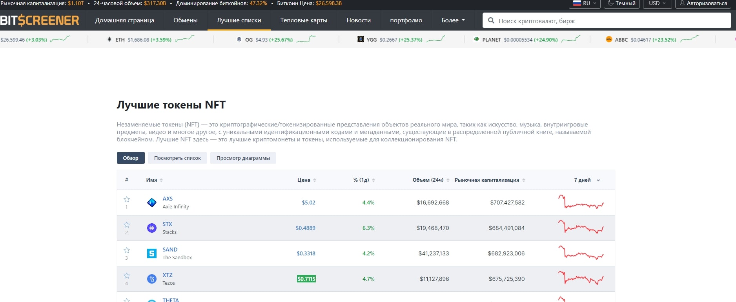Open the Новости menu item

click(359, 20)
